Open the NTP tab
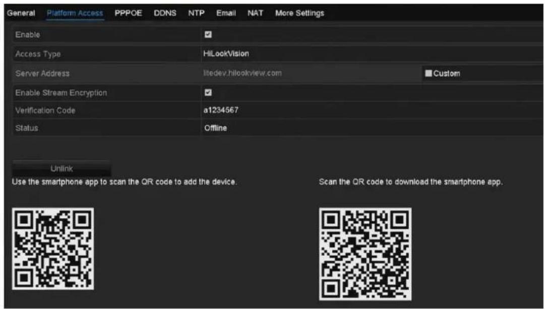Screen dimensions: 545x309 click(x=197, y=13)
